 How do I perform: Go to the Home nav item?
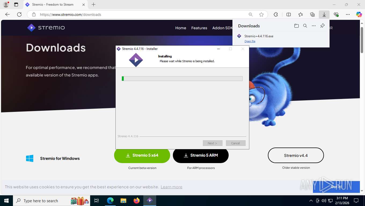point(181,28)
